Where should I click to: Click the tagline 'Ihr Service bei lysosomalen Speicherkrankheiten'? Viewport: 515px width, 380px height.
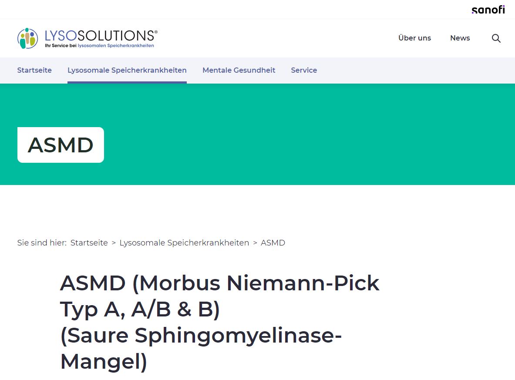pos(99,45)
